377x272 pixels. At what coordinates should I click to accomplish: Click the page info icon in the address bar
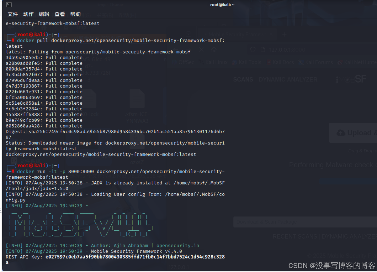263,50
